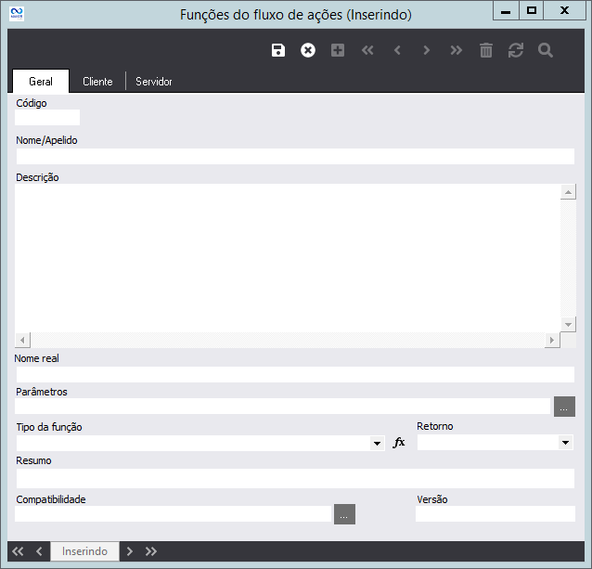Click the Compatibilidade ellipsis button
Screen dimensions: 592x569
pyautogui.click(x=344, y=514)
